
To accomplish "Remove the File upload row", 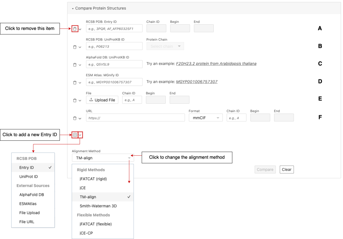I will (x=75, y=100).
